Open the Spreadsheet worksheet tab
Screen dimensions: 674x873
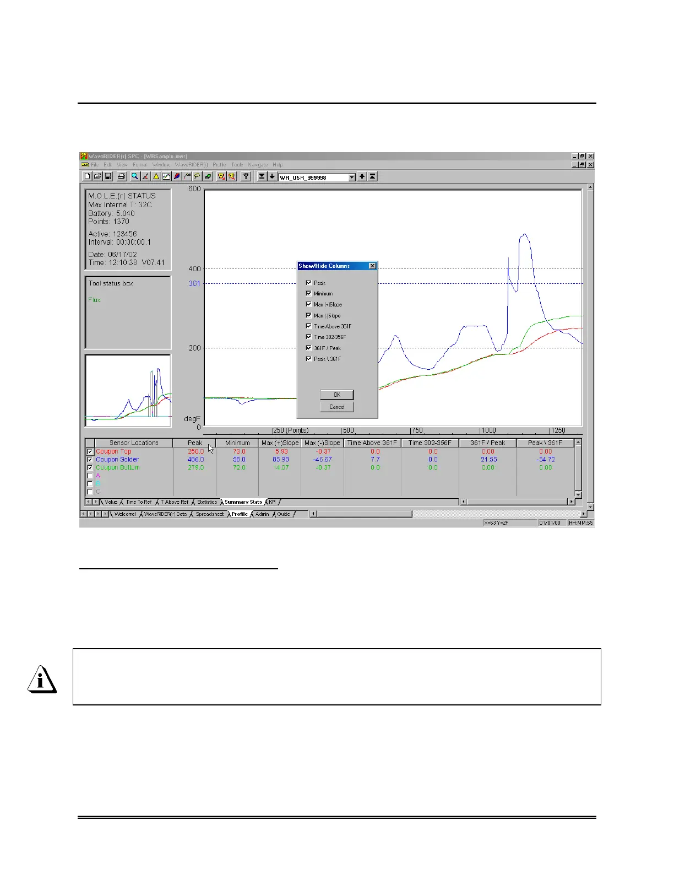coord(210,514)
